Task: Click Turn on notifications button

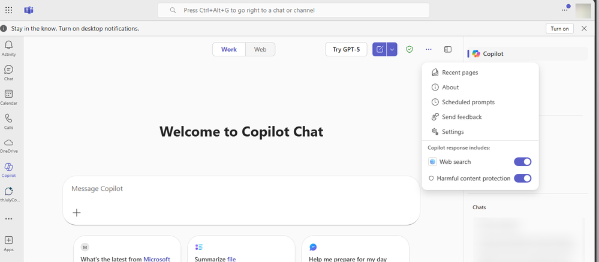Action: pyautogui.click(x=559, y=29)
